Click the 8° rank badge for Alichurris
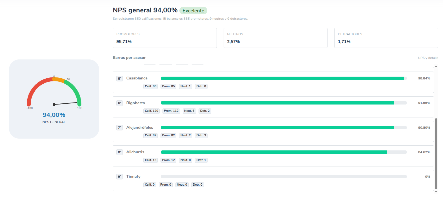This screenshot has height=200, width=443. (119, 152)
